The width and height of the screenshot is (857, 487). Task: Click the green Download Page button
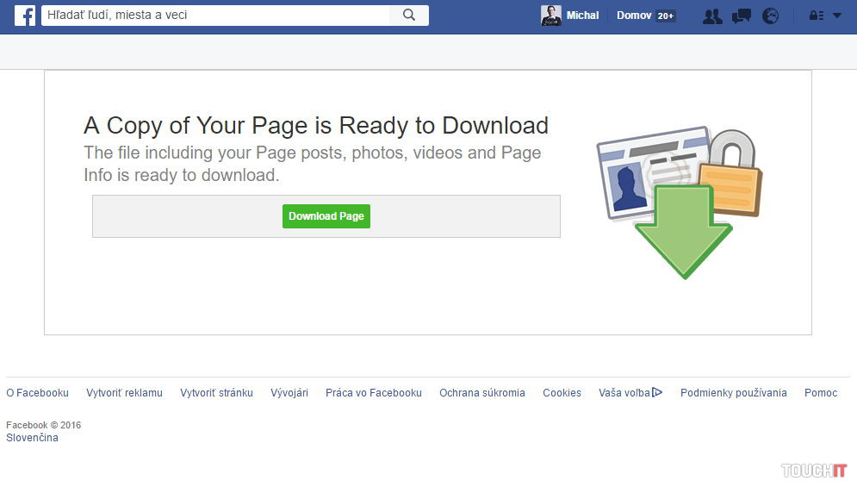tap(326, 216)
